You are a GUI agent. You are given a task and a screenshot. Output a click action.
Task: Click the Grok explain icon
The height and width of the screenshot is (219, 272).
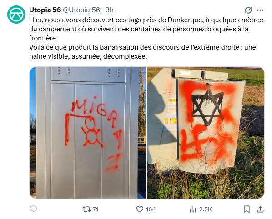pyautogui.click(x=248, y=10)
